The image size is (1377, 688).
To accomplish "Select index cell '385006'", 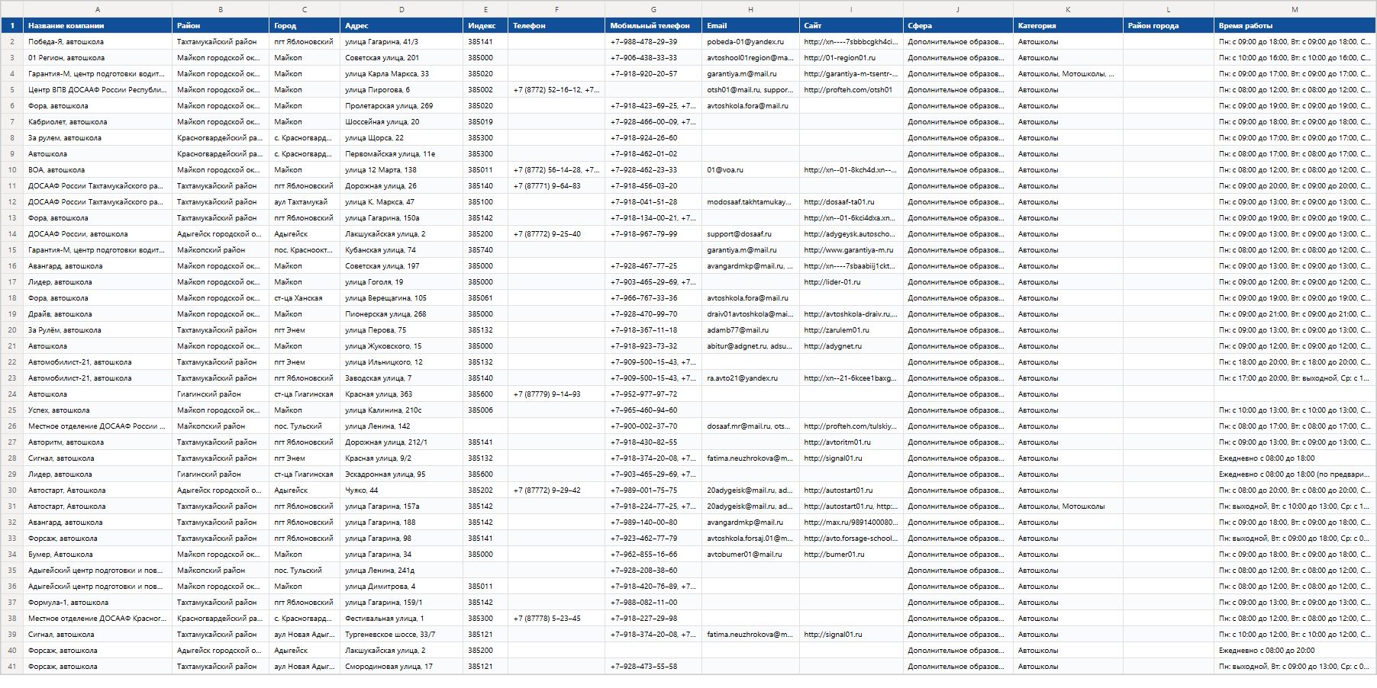I will (x=485, y=410).
